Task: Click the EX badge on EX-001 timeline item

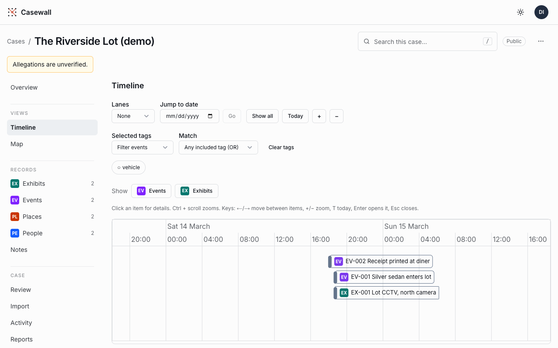Action: 344,293
